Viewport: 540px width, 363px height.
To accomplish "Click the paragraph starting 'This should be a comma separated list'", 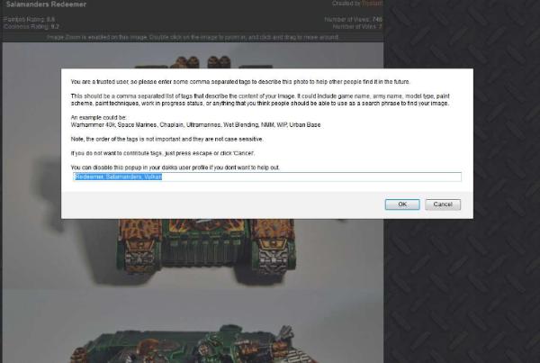I will click(260, 100).
